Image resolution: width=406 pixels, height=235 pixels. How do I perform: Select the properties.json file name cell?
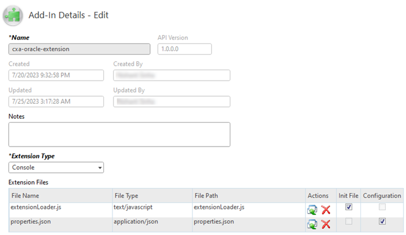[61, 224]
